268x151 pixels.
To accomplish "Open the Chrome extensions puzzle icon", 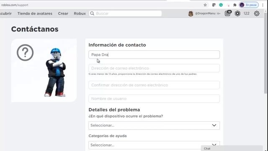I will click(235, 5).
